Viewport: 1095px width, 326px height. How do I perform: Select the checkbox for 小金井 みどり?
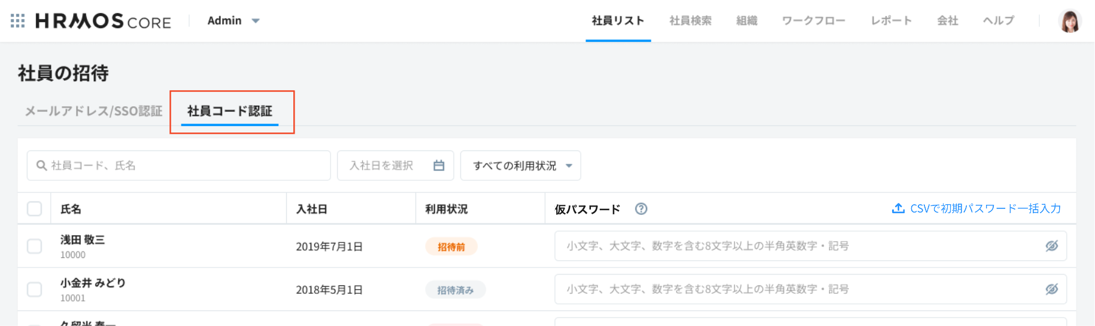35,290
